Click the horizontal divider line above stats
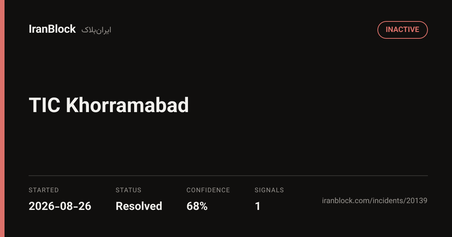This screenshot has width=452, height=237. pos(228,176)
